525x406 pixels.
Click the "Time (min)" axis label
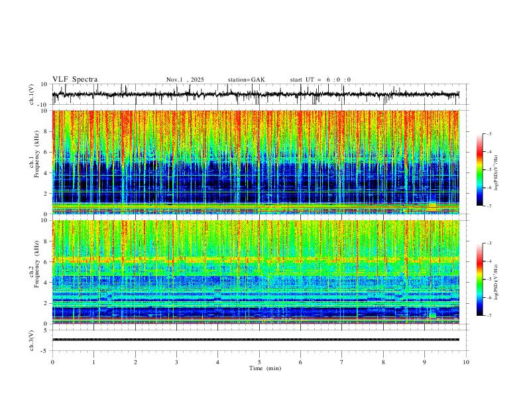(x=265, y=368)
